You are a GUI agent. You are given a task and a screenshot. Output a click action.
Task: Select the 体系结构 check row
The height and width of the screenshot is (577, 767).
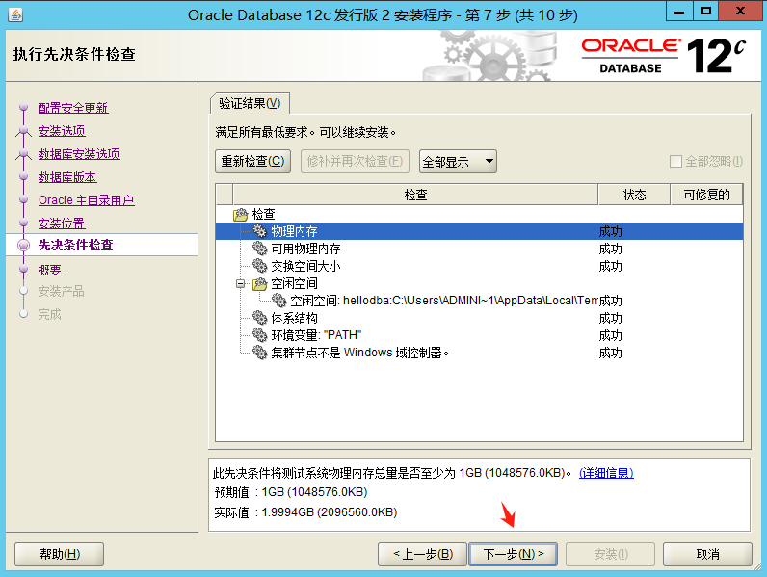point(480,318)
